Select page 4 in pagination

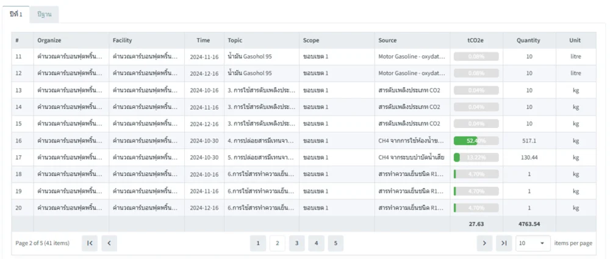tap(316, 243)
